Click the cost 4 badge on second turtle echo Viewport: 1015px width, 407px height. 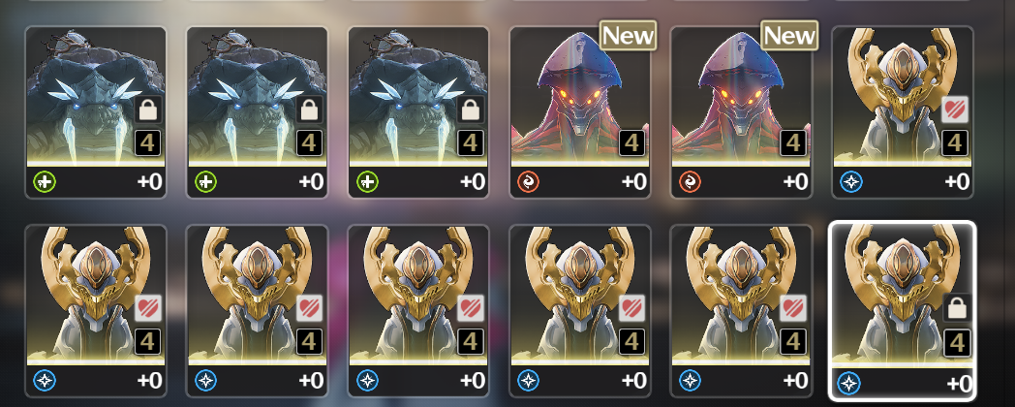point(309,143)
